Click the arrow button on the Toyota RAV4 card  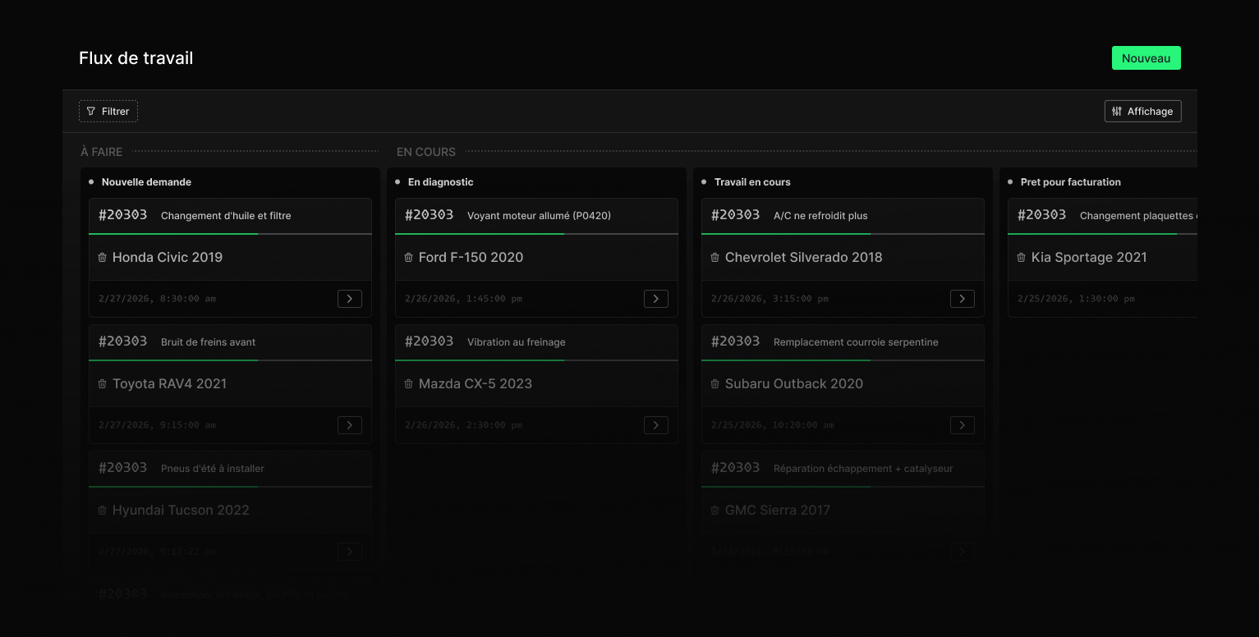pyautogui.click(x=350, y=425)
